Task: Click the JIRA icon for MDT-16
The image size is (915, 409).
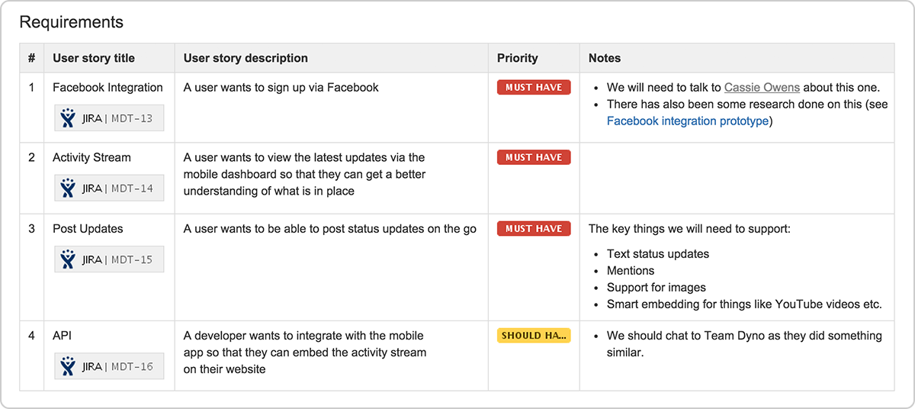Action: 69,366
